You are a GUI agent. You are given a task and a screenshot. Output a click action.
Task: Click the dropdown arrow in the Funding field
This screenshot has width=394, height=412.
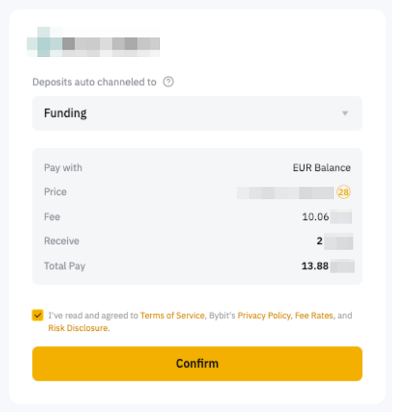345,113
